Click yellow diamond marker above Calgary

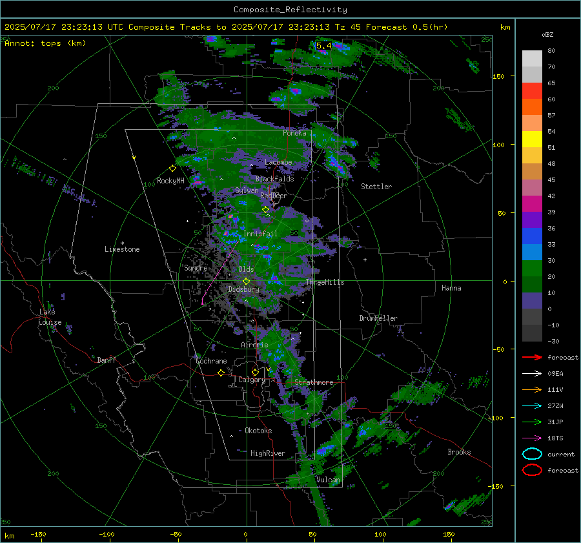(x=255, y=372)
